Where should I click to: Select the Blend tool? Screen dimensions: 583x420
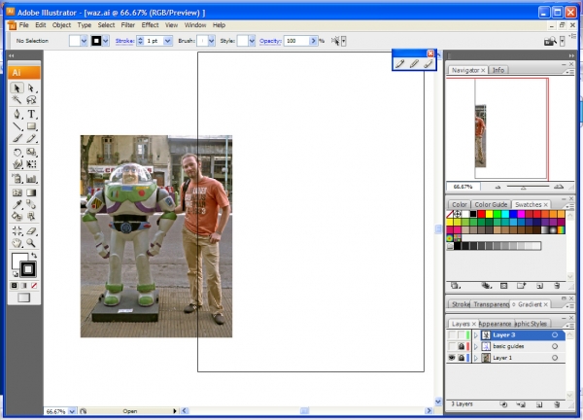(x=31, y=204)
